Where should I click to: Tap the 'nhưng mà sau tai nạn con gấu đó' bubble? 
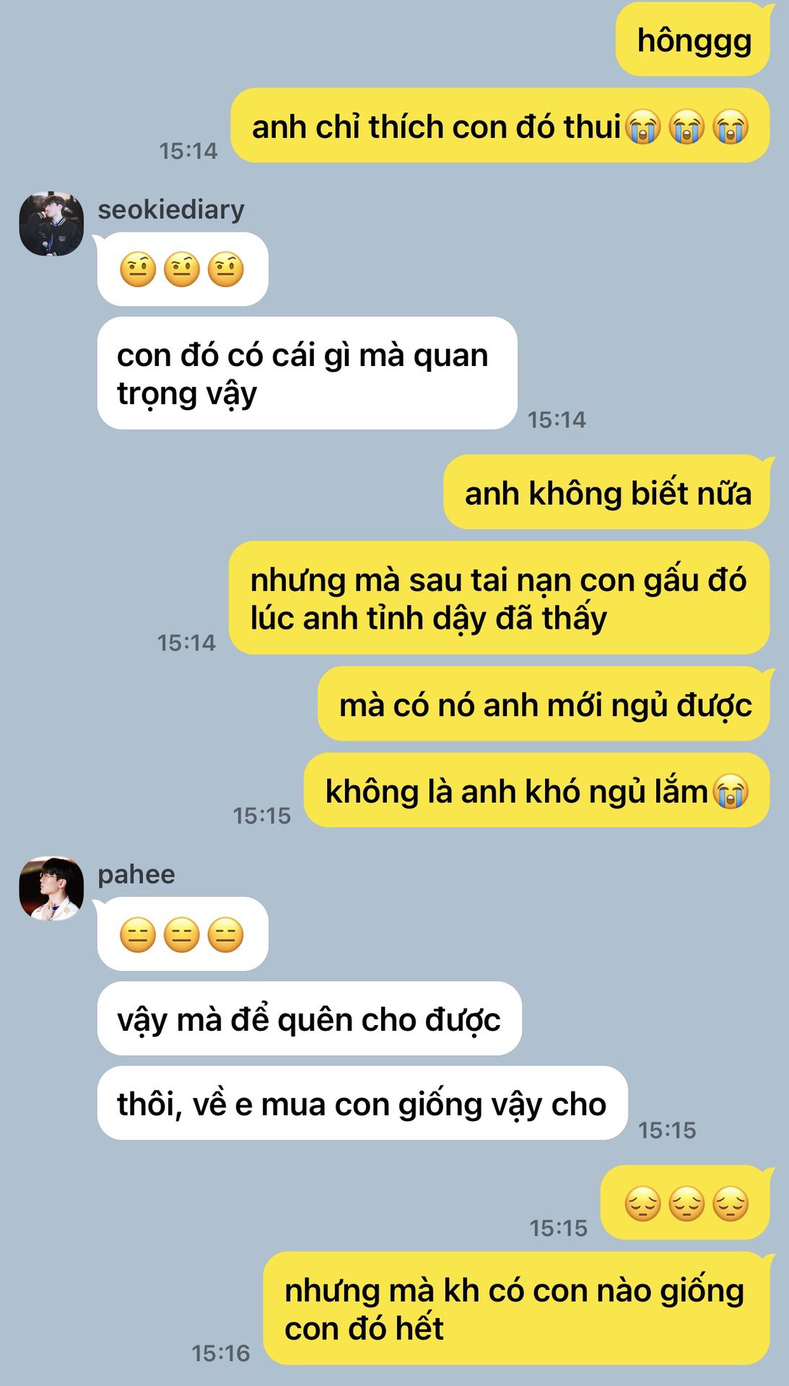pos(500,598)
